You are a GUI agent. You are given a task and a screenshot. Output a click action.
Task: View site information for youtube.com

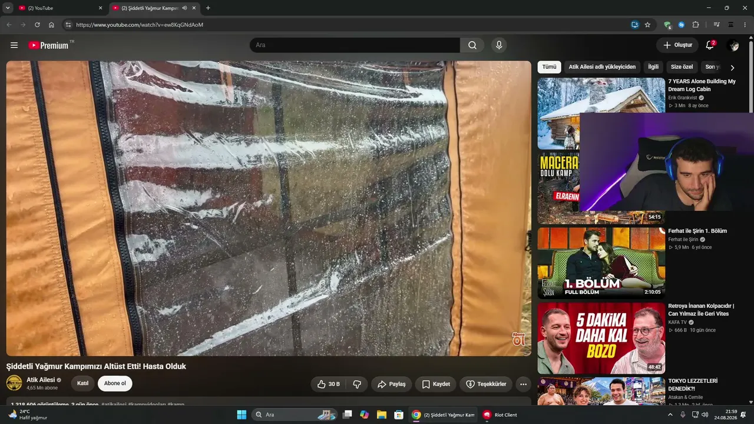68,25
